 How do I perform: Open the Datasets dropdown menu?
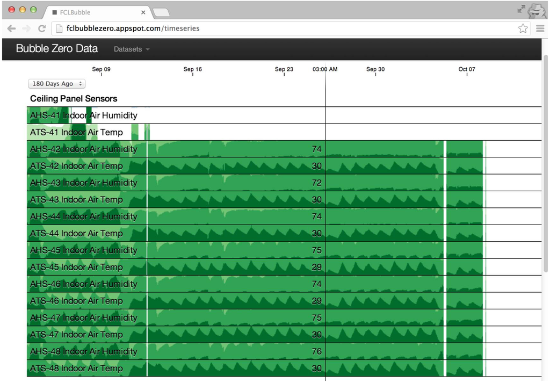coord(132,49)
